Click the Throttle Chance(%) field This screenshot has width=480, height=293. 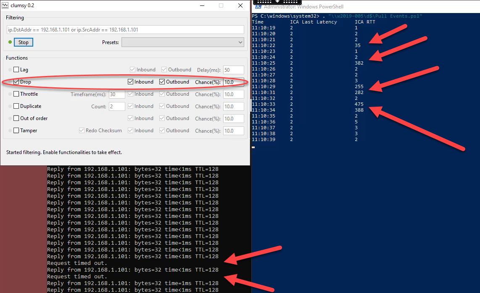click(x=234, y=94)
